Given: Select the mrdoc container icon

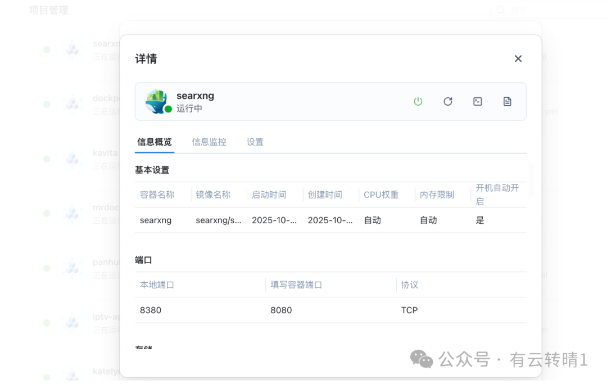Looking at the screenshot, I should (x=73, y=213).
